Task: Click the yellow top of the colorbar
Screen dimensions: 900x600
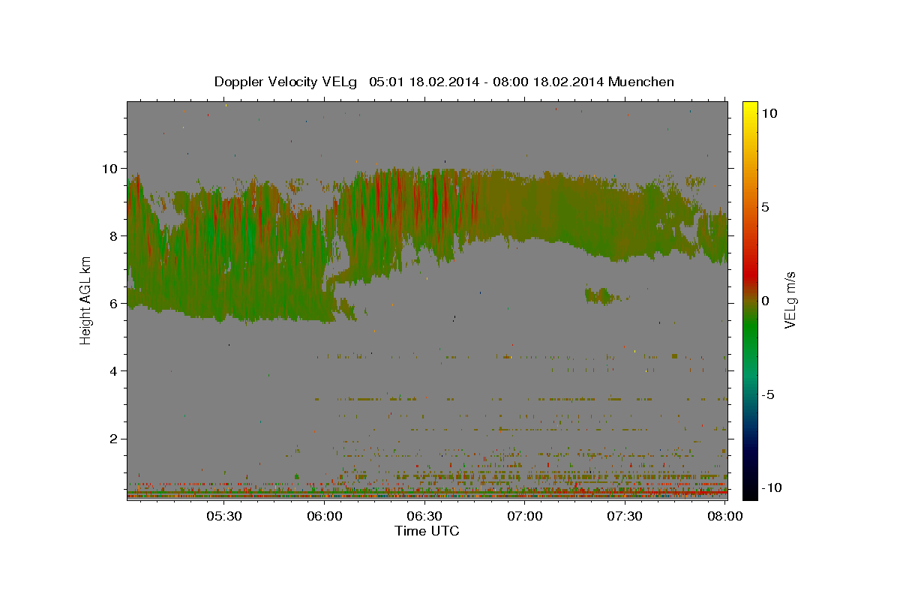Action: pos(749,106)
